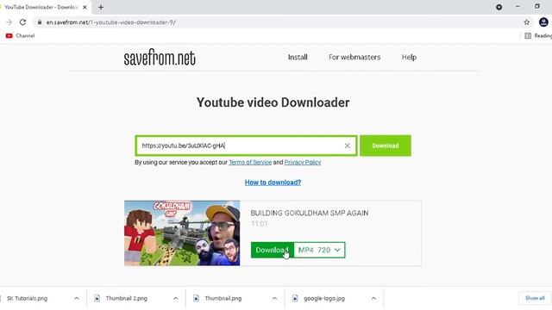Click Show all downloads
Viewport: 552px width, 310px height.
[535, 298]
